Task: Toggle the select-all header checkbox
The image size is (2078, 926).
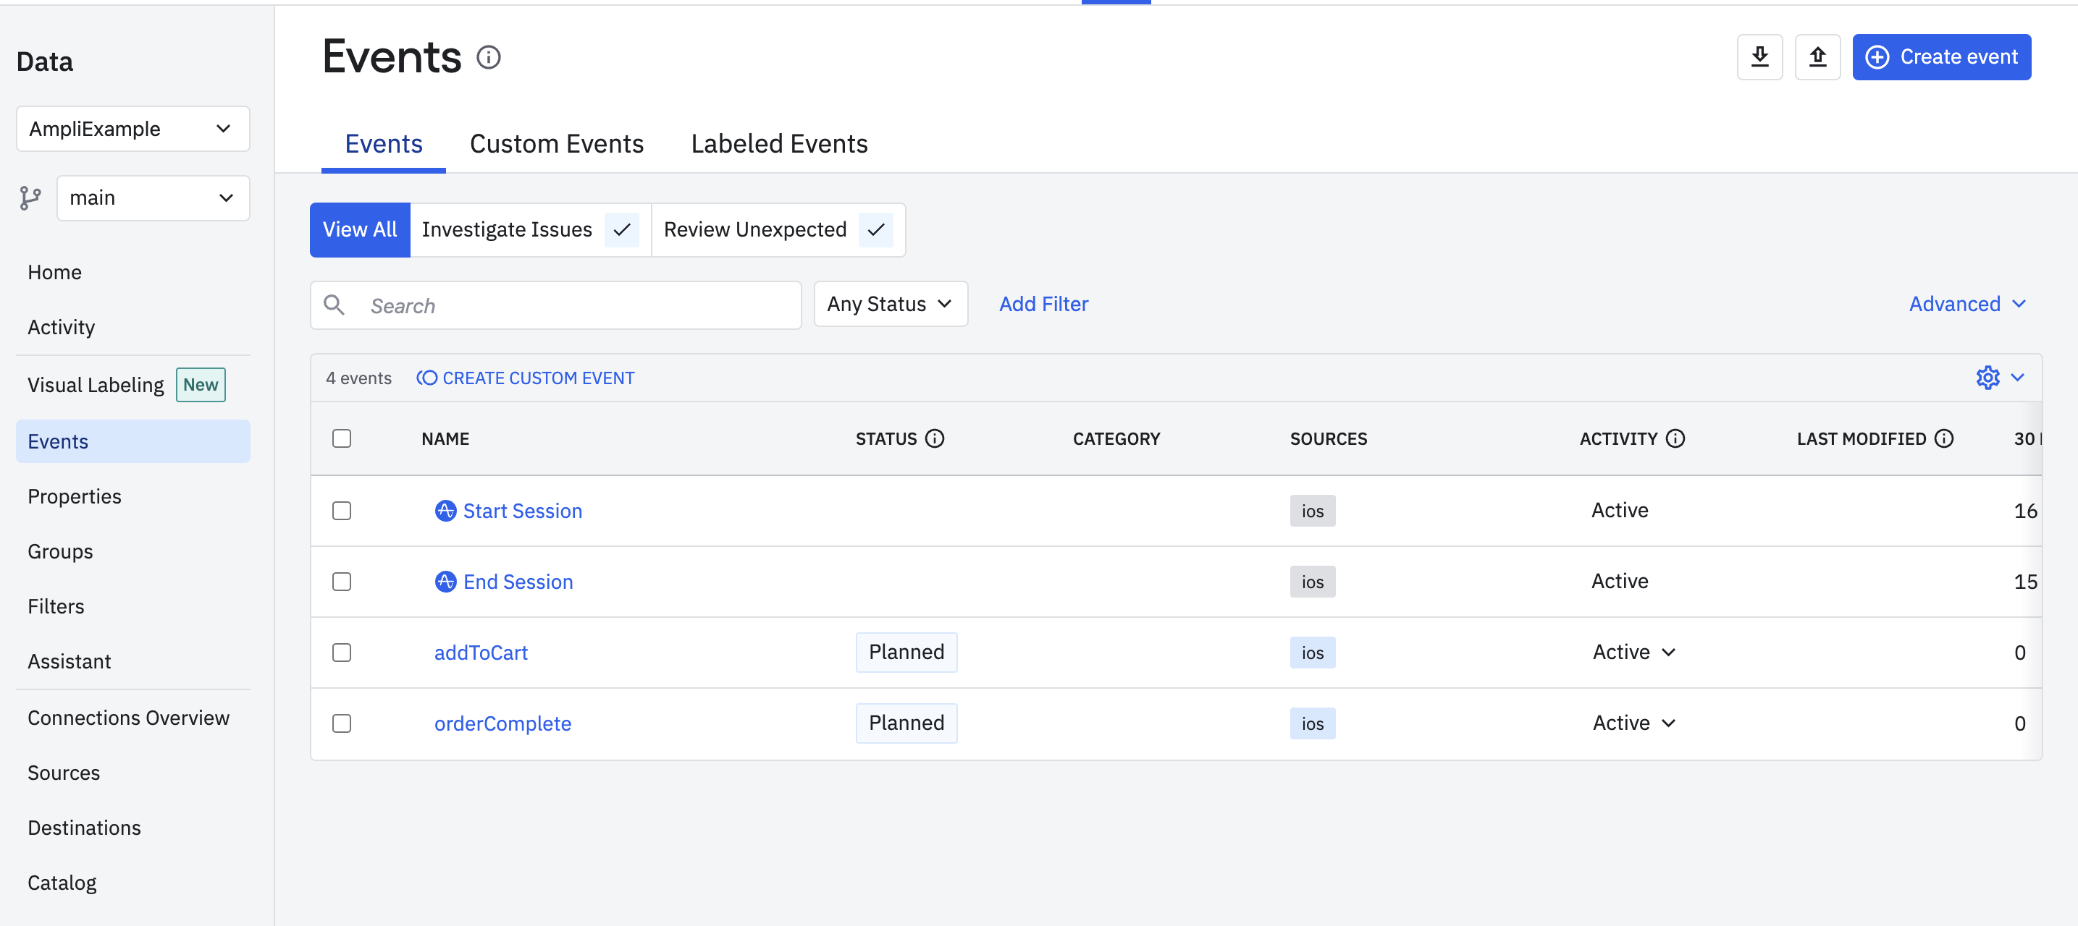Action: coord(341,438)
